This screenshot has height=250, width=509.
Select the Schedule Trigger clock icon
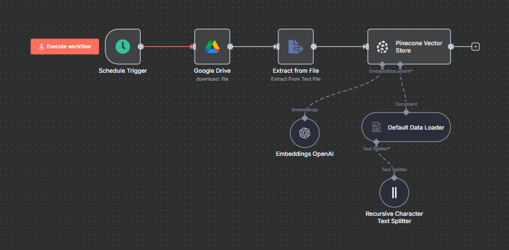point(123,46)
